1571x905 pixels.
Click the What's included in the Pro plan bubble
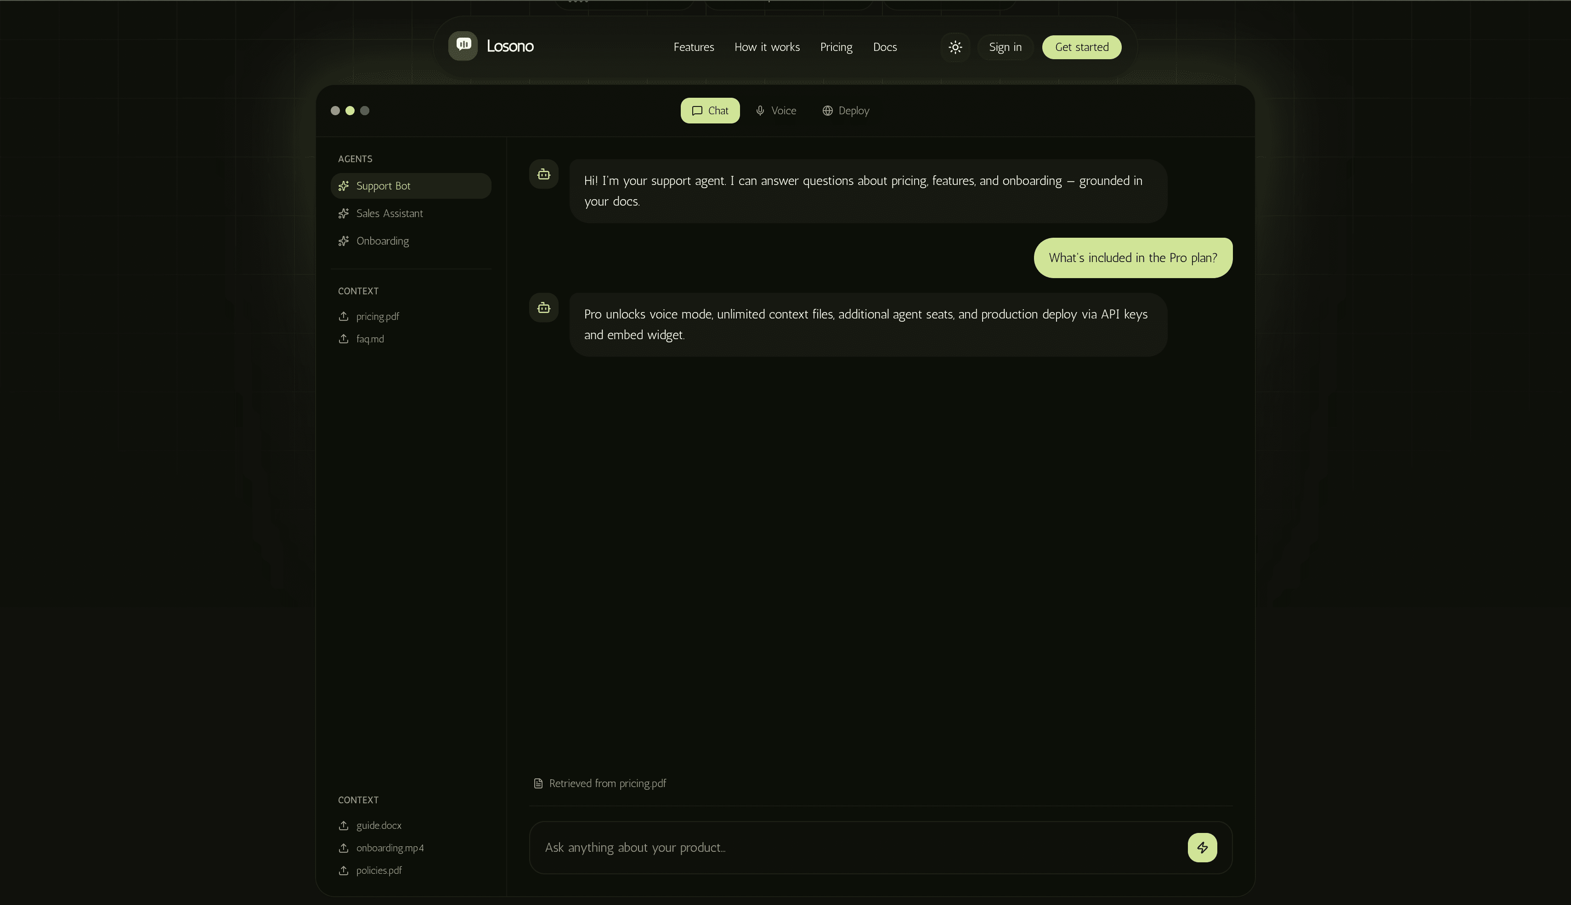[1132, 257]
